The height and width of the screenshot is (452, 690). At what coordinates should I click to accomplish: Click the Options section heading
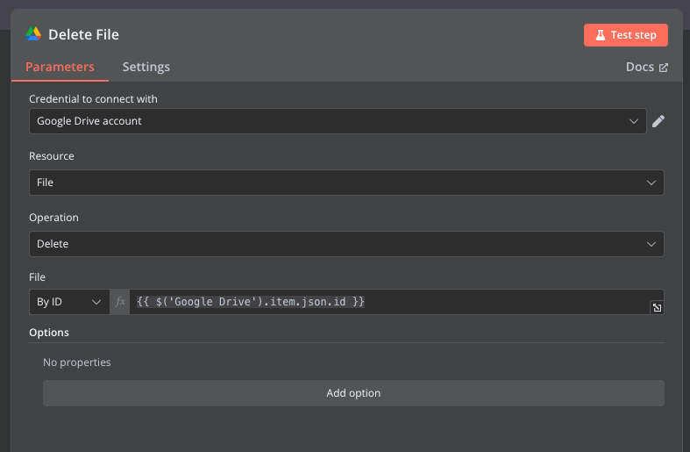(x=49, y=333)
